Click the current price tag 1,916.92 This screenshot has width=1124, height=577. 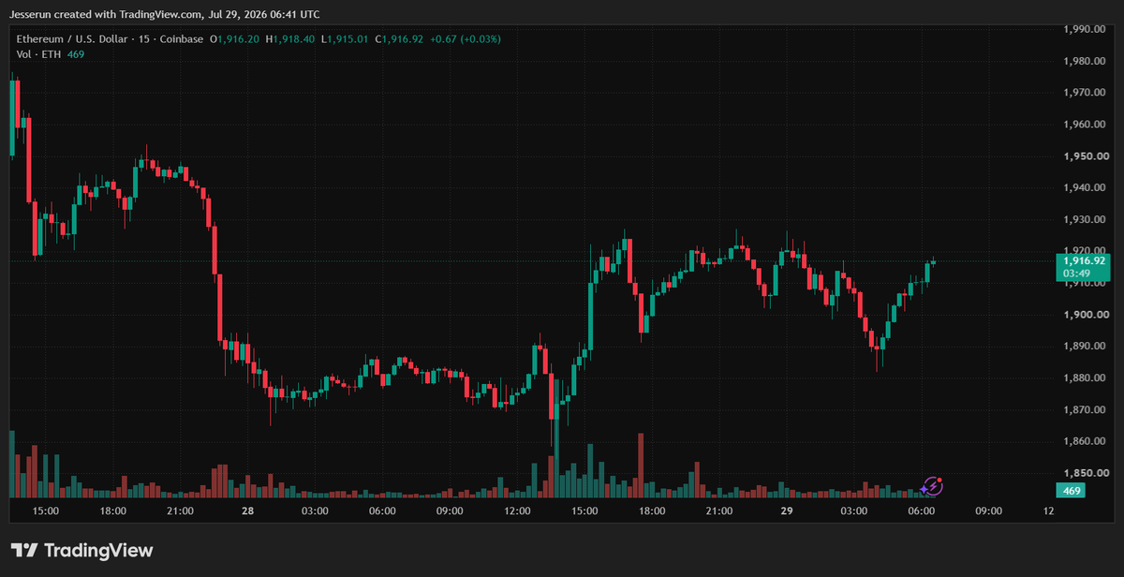tap(1085, 261)
